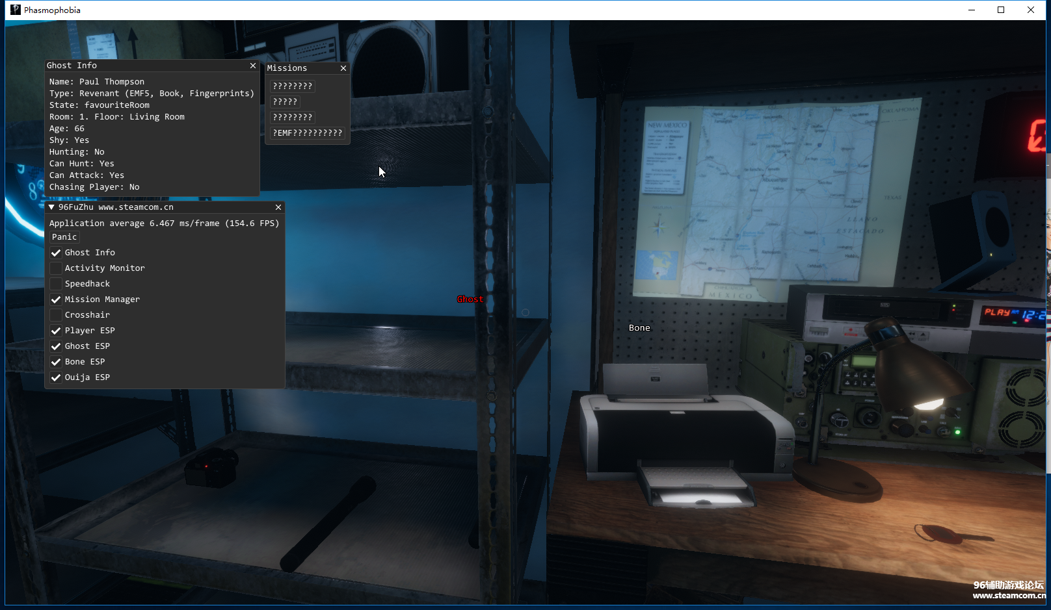Click the Phasmophobia title bar icon
This screenshot has width=1051, height=610.
click(x=16, y=10)
